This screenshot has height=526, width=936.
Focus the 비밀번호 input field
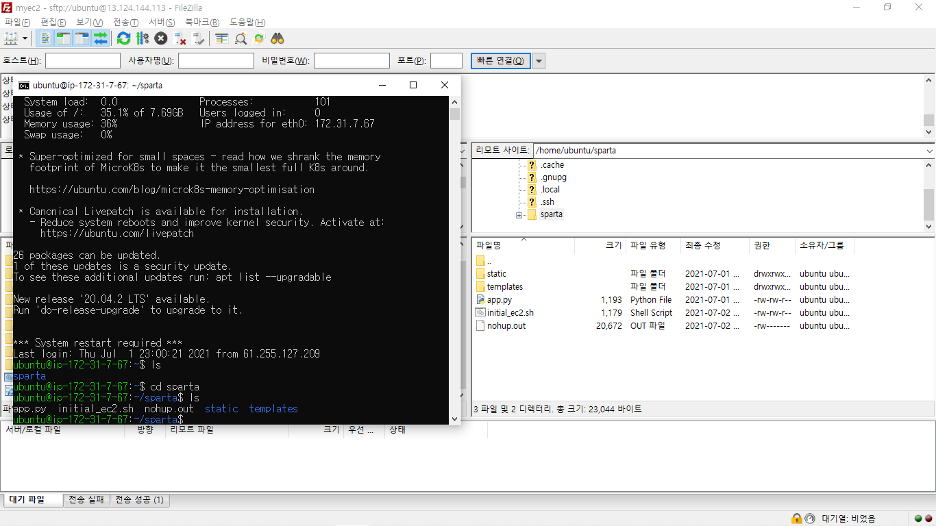point(352,61)
